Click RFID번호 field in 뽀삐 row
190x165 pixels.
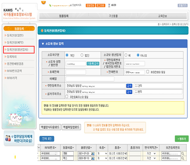[x=50, y=153]
